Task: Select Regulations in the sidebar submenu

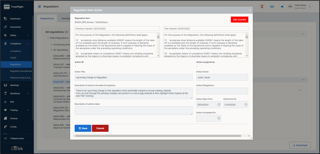Action: [x=16, y=64]
